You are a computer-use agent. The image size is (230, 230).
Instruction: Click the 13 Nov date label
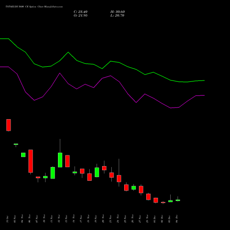pyautogui.click(x=66, y=219)
